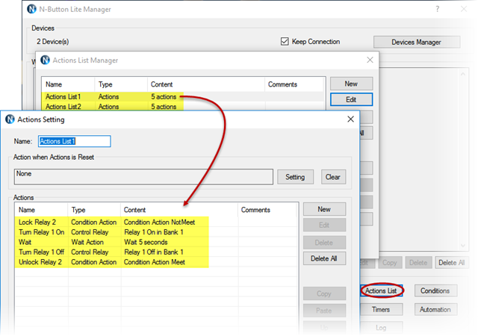
Task: Select the Actions List2 row
Action: tap(182, 107)
